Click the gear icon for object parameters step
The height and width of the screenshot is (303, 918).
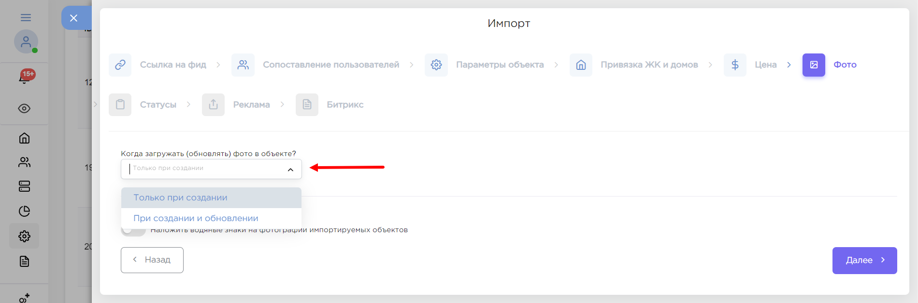(x=436, y=65)
